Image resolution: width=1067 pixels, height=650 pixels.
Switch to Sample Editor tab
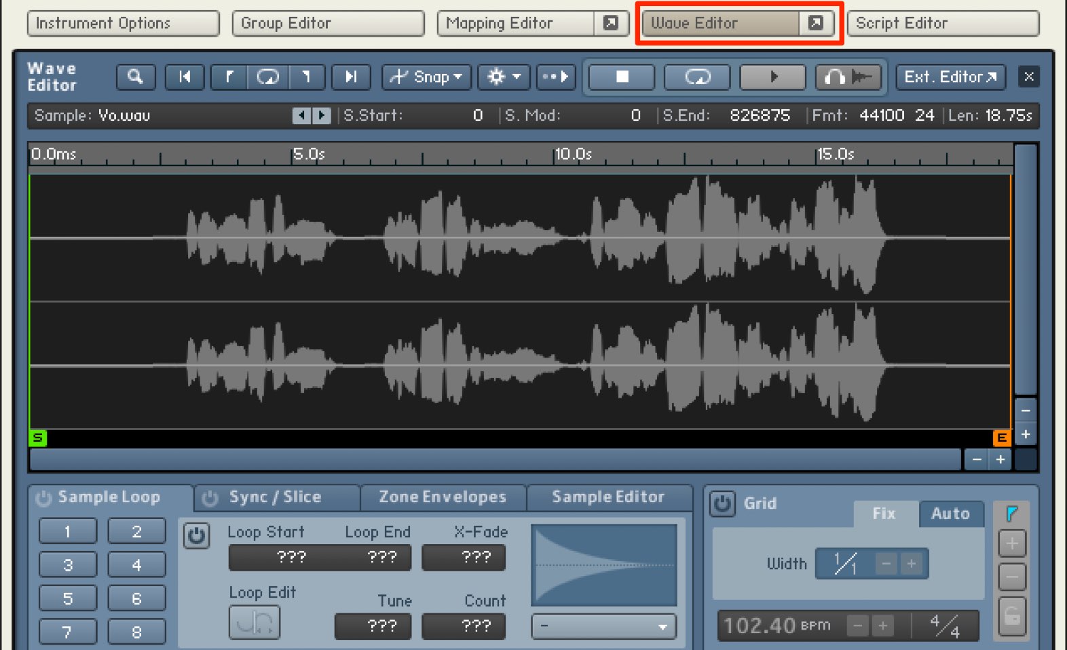tap(609, 497)
